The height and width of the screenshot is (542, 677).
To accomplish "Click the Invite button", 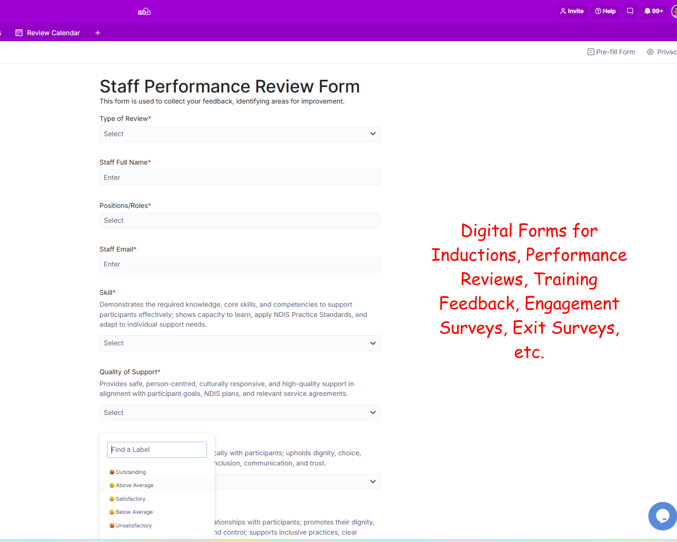I will pos(572,11).
